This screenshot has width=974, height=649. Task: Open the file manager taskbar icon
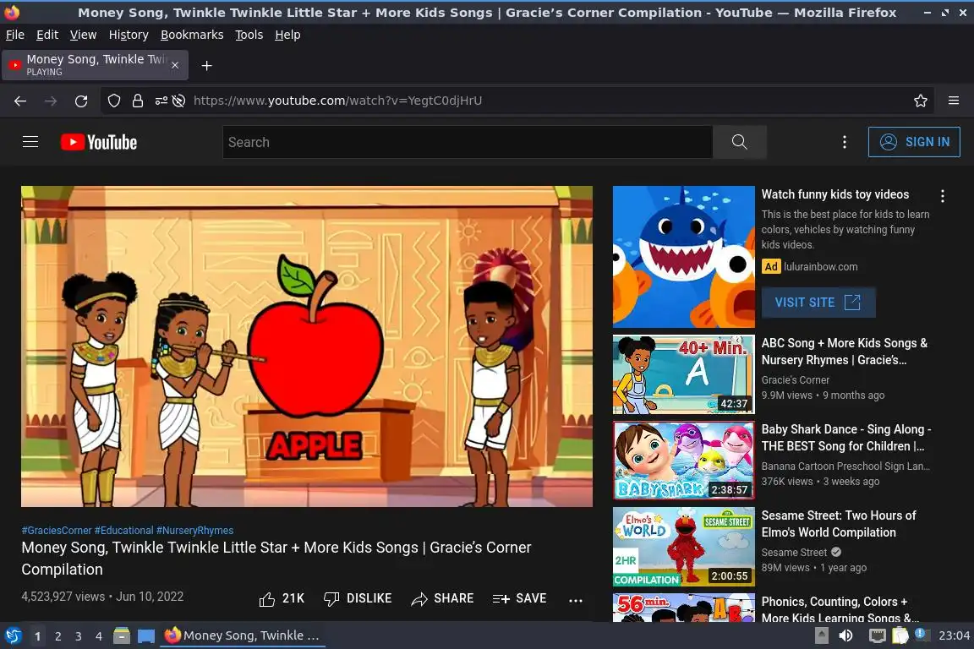[x=122, y=635]
